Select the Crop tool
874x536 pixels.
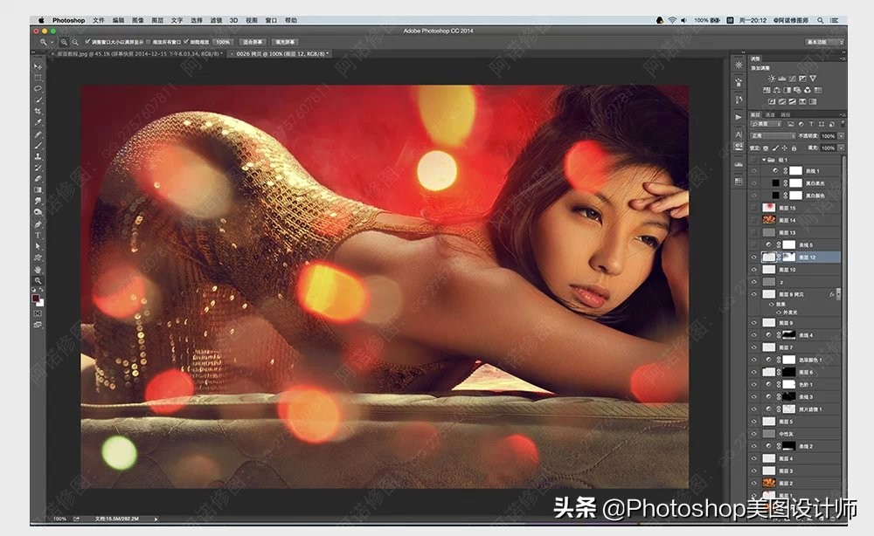coord(38,112)
